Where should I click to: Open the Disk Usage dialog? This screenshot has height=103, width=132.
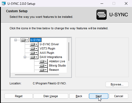pos(51,96)
